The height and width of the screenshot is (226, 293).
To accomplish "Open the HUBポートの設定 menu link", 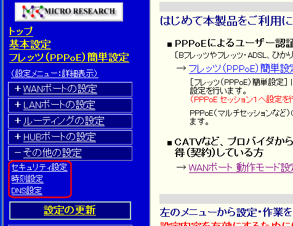I will pos(60,137).
